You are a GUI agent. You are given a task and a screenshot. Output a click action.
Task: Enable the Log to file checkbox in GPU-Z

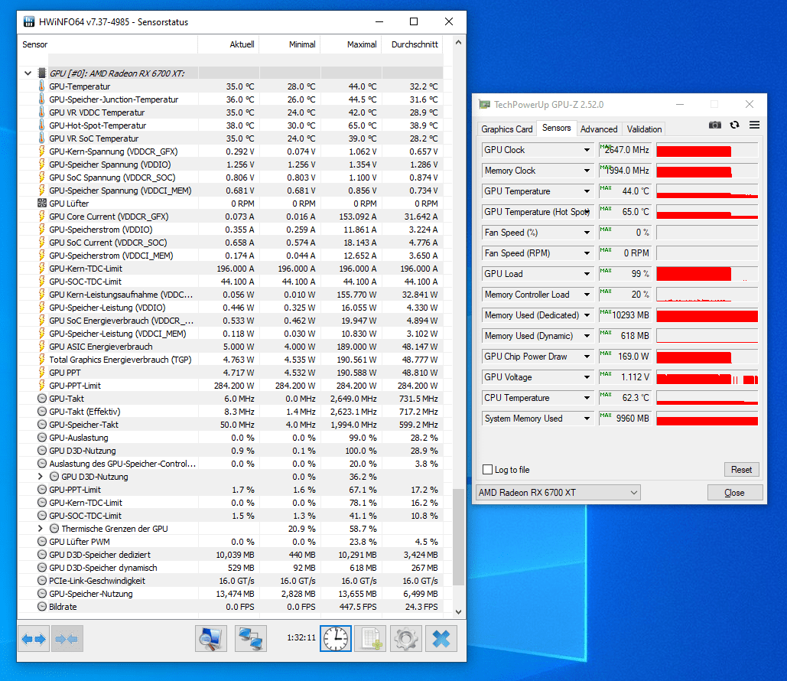[487, 470]
